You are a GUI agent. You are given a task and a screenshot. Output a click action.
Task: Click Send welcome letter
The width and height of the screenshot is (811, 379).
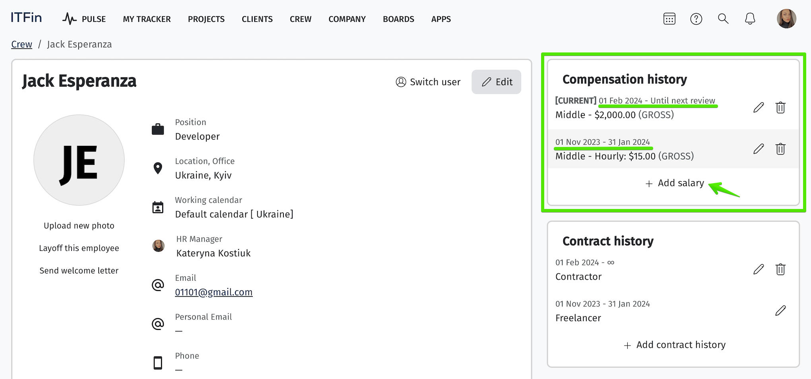(x=79, y=271)
